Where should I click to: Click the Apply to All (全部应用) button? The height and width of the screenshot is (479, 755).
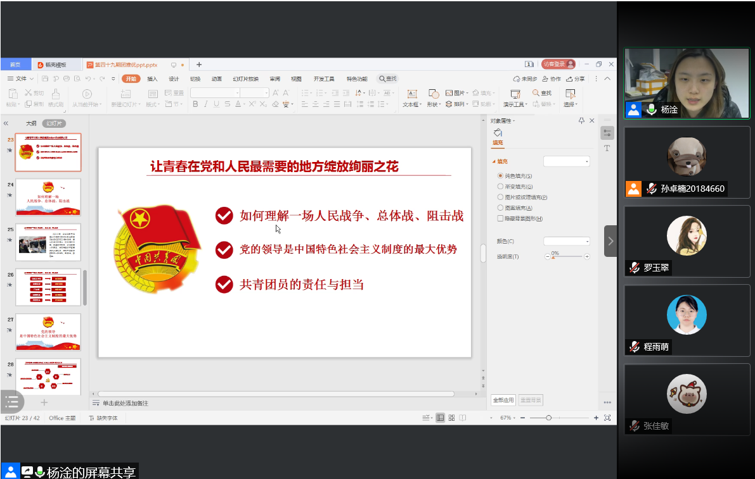503,401
